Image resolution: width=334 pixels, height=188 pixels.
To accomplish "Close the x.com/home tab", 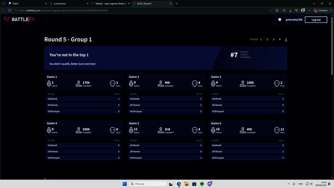I will (x=87, y=3).
